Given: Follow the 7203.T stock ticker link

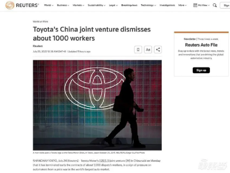Looking at the screenshot, I should (104, 160).
